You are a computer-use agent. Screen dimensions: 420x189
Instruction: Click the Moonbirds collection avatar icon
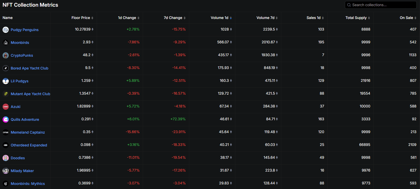6,43
